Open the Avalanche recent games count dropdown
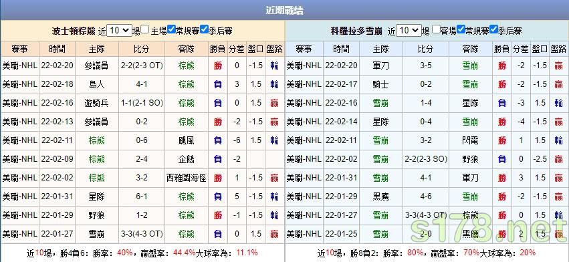This screenshot has width=569, height=262. click(x=409, y=31)
